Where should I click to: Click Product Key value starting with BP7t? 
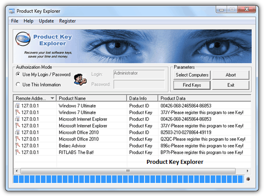202,152
